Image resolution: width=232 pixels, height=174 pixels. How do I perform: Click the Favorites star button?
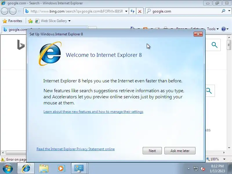(12, 21)
